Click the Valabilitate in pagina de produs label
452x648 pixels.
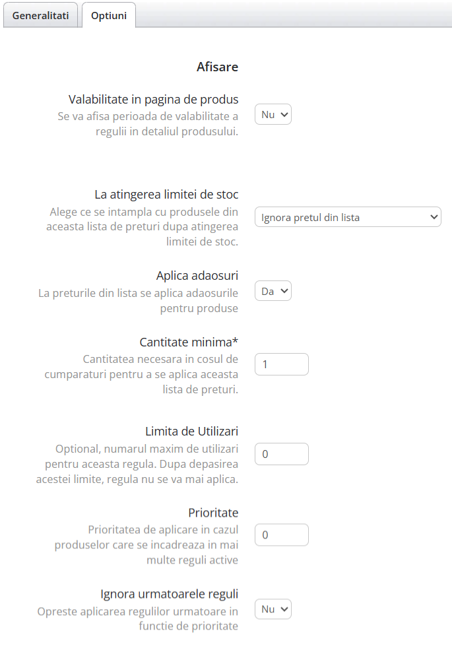click(153, 100)
